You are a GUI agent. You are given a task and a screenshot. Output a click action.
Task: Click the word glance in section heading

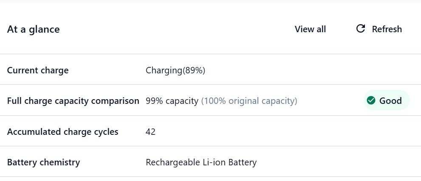(46, 29)
